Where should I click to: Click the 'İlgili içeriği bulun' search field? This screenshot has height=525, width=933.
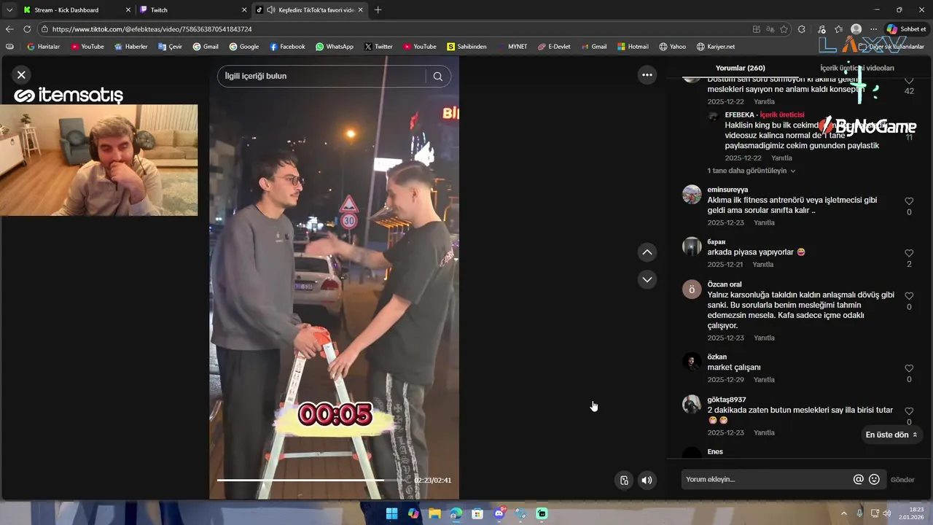321,76
